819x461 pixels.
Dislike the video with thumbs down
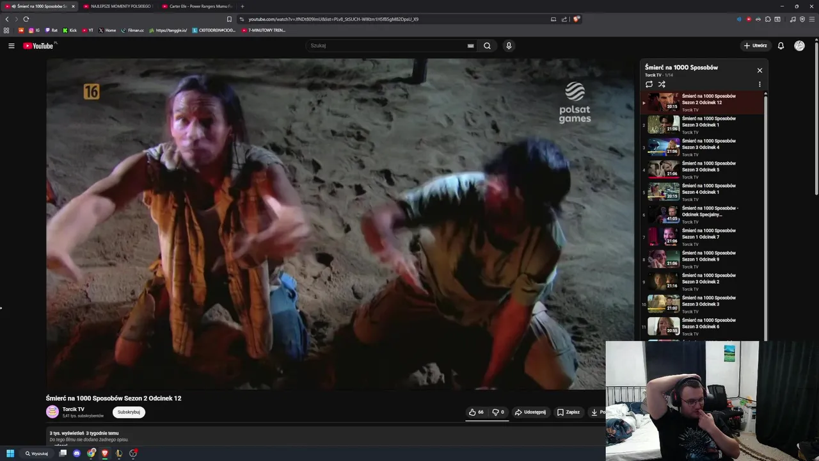coord(498,412)
